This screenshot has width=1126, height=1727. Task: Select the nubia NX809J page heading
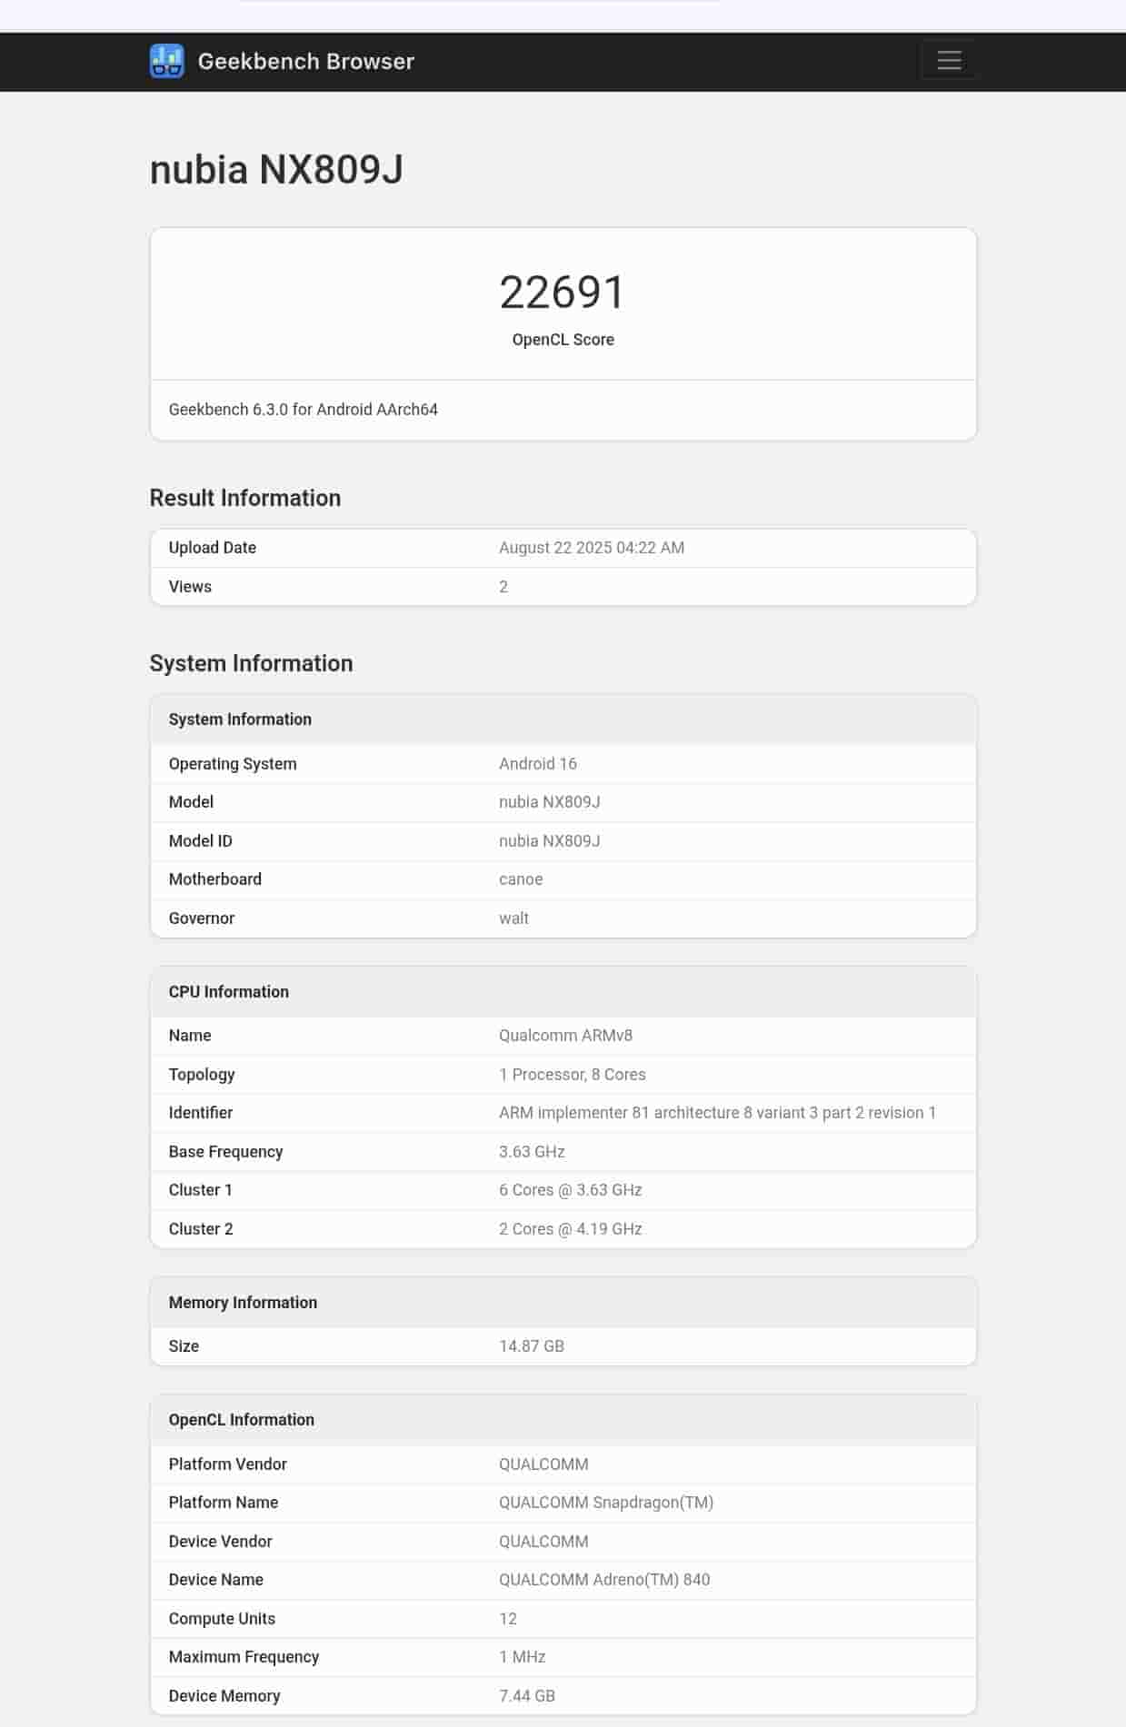276,170
